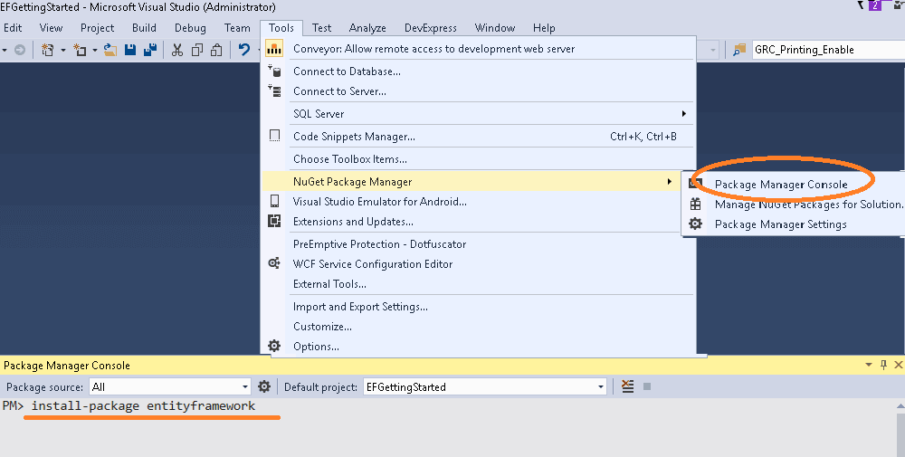Click the Navigate Forward arrow icon
The image size is (905, 457).
[x=20, y=50]
